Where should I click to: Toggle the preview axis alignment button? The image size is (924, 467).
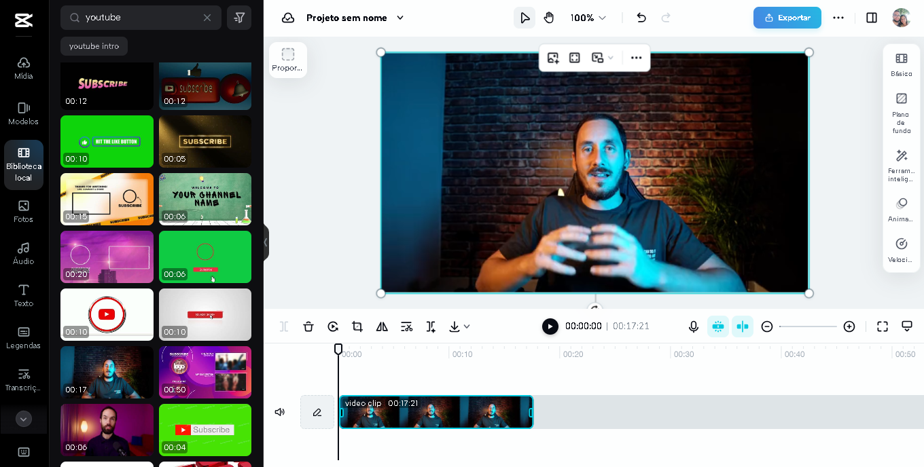click(743, 326)
